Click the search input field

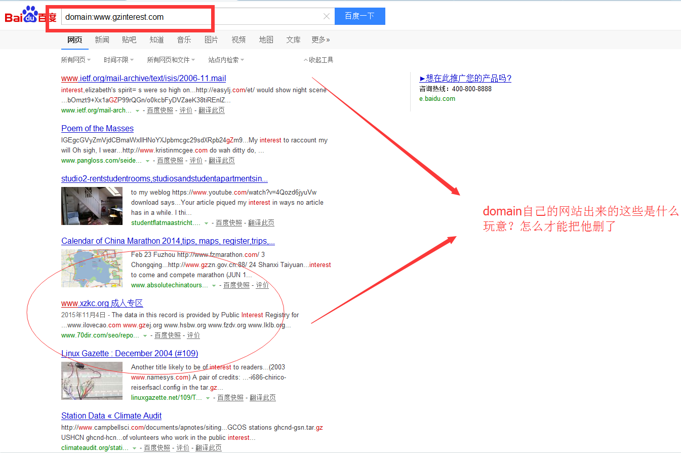tap(192, 17)
